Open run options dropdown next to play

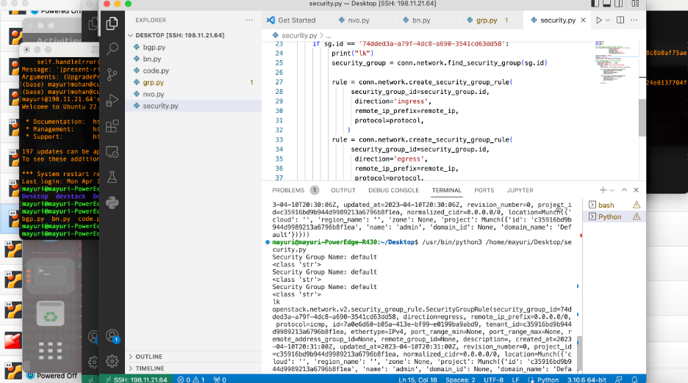608,20
